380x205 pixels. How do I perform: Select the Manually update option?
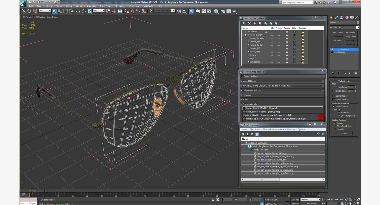tap(335, 129)
